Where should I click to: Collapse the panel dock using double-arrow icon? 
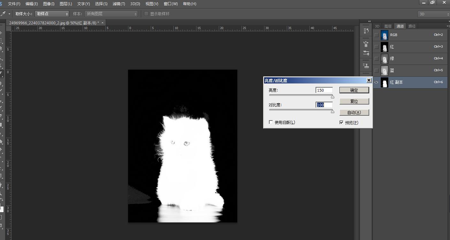click(370, 21)
